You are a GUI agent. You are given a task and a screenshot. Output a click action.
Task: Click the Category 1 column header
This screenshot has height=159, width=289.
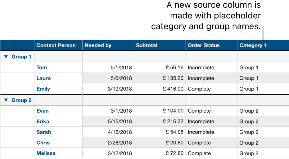253,45
